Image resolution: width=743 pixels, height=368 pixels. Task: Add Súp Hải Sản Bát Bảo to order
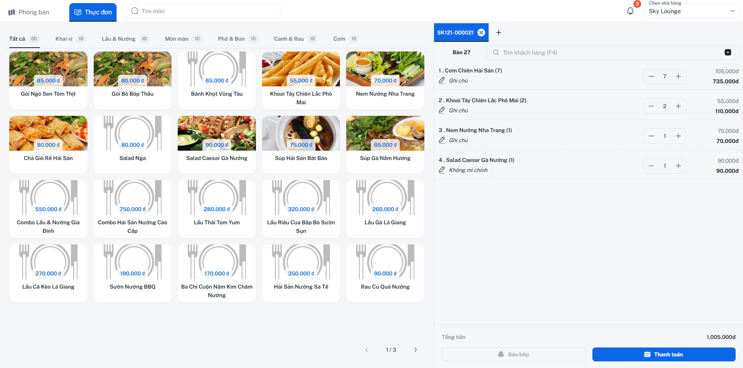pyautogui.click(x=301, y=144)
